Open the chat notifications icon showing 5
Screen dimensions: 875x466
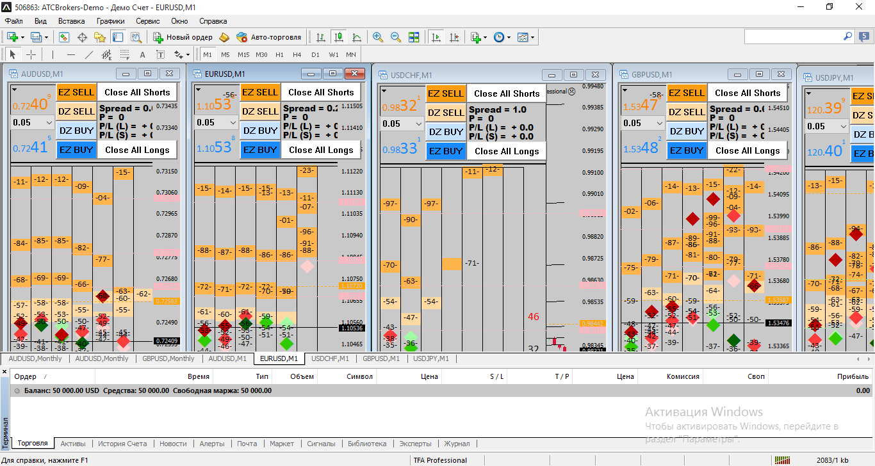(x=863, y=37)
